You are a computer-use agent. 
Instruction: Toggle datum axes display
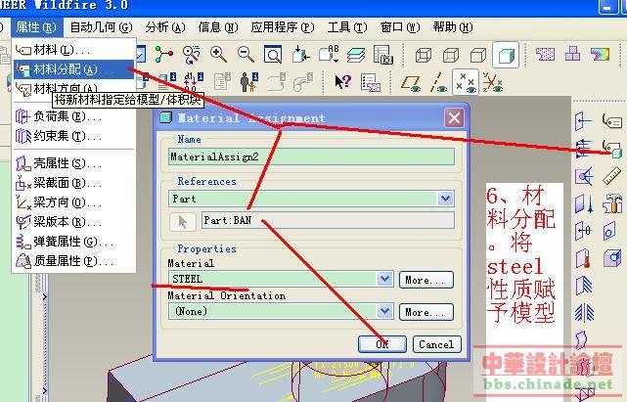[x=438, y=82]
